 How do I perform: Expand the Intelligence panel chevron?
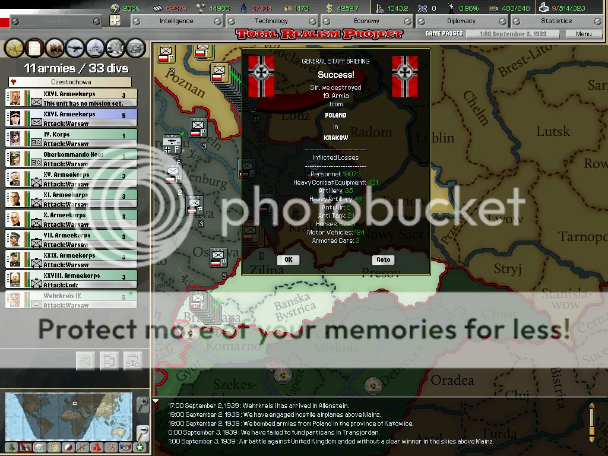coord(218,20)
